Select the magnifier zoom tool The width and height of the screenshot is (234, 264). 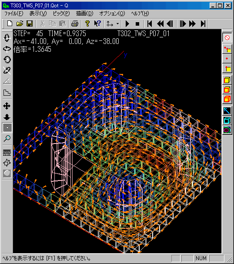(7, 139)
